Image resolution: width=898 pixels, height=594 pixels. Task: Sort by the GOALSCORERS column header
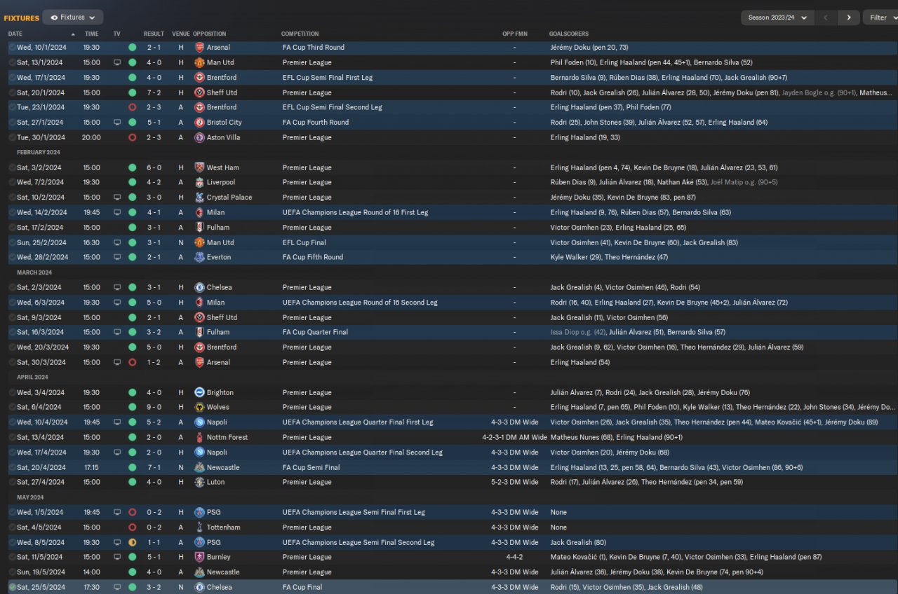click(569, 34)
